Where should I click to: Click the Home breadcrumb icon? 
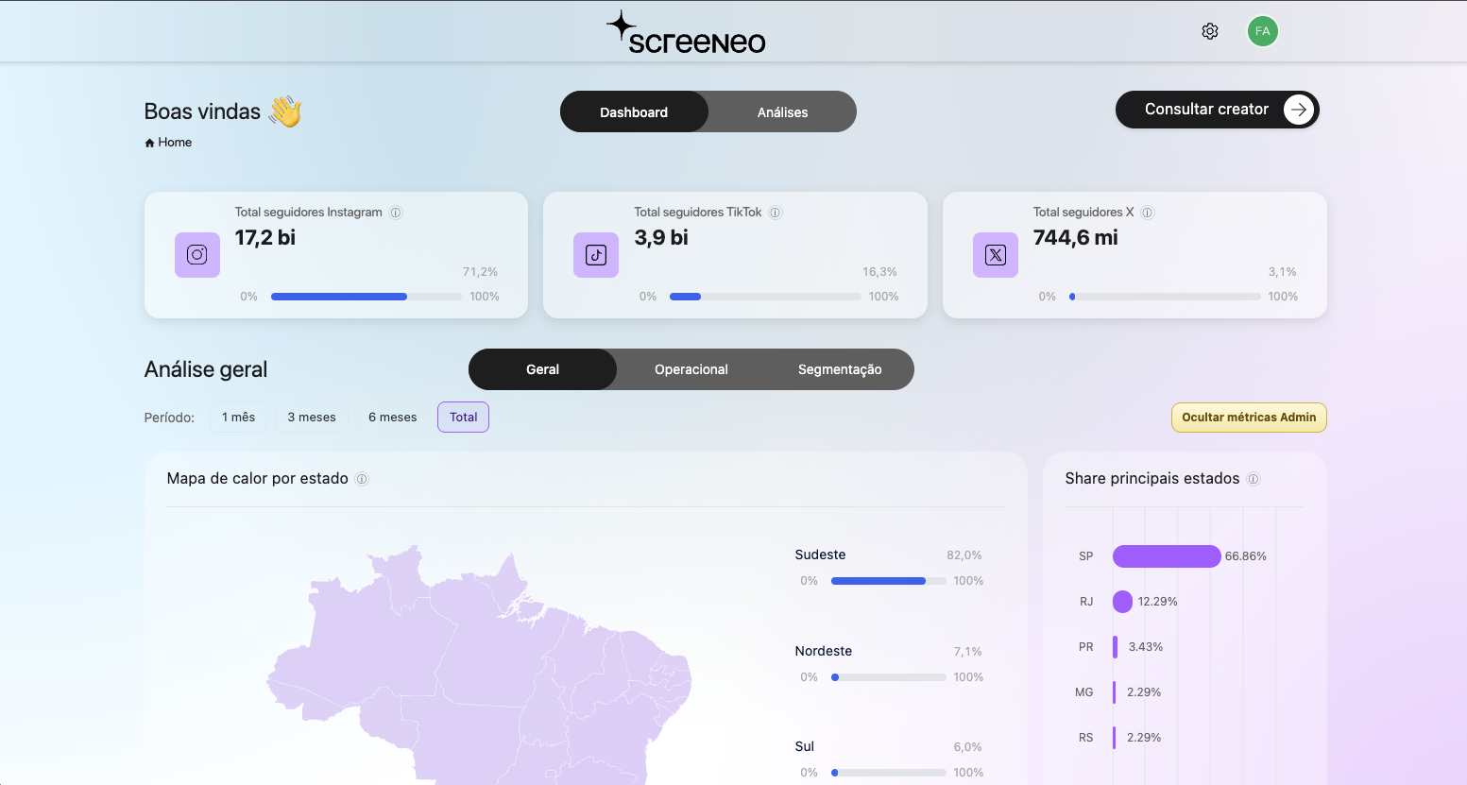click(149, 142)
